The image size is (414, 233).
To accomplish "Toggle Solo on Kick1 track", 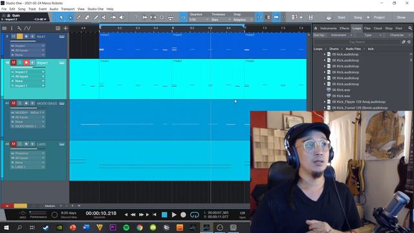I will pos(20,36).
